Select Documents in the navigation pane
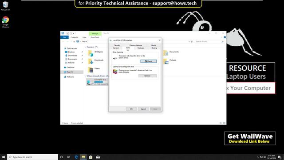The height and width of the screenshot is (160, 284). [72, 59]
